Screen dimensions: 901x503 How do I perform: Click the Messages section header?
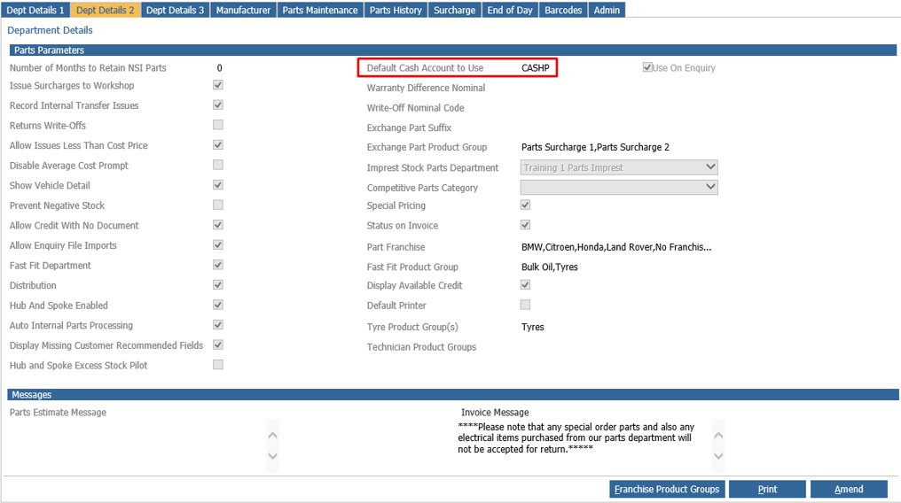(x=453, y=395)
